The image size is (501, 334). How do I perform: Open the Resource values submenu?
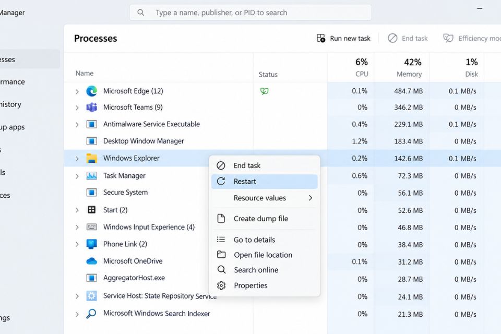tap(265, 198)
